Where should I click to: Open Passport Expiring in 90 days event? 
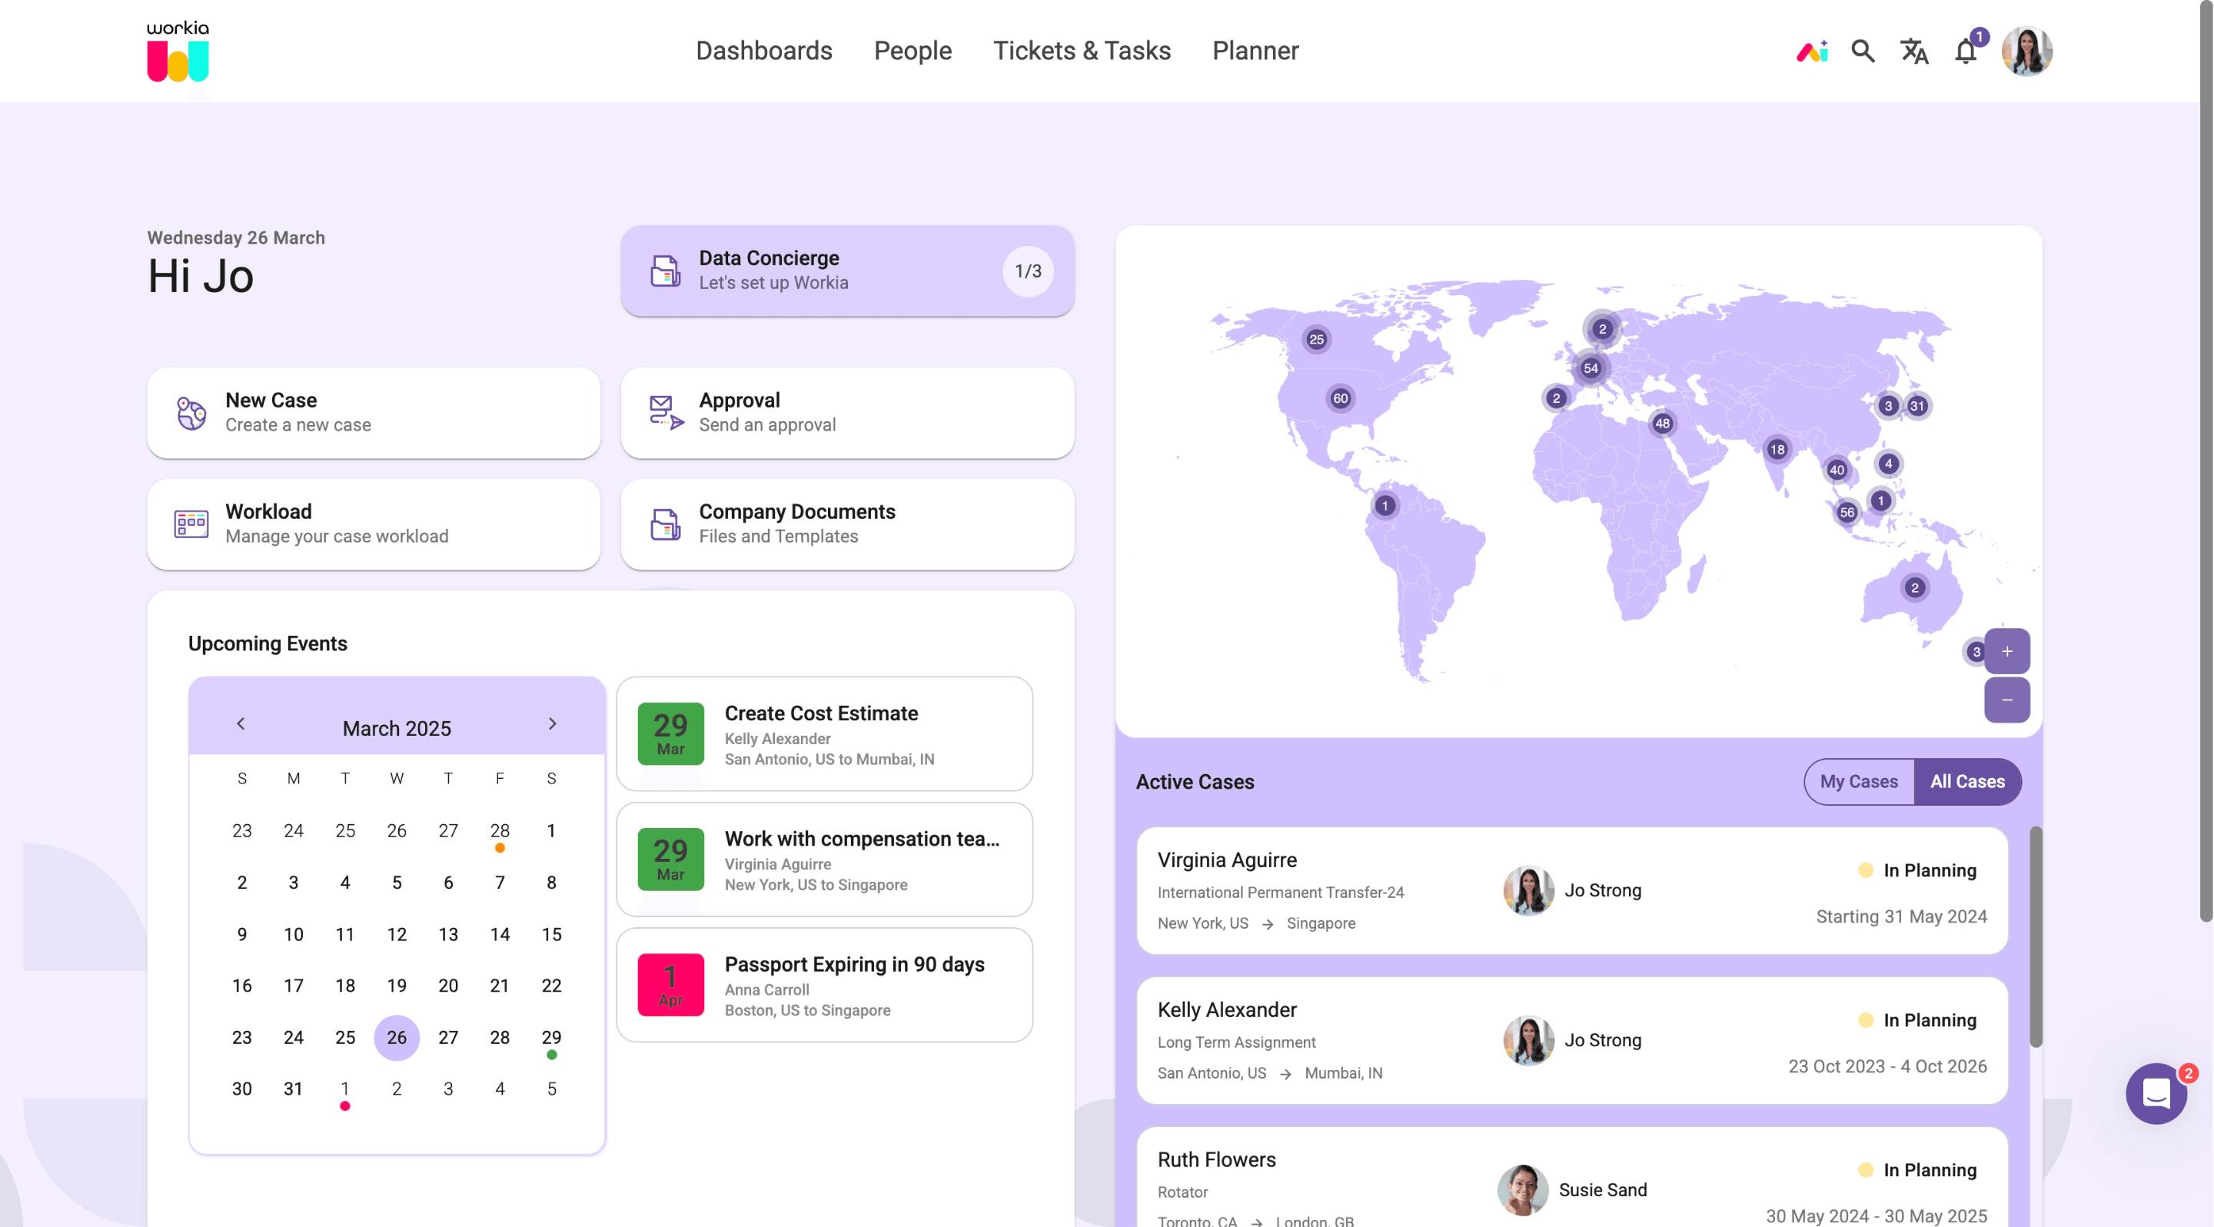pos(824,985)
